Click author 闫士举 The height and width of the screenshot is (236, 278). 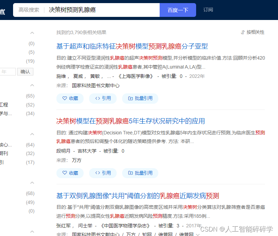click(85, 226)
